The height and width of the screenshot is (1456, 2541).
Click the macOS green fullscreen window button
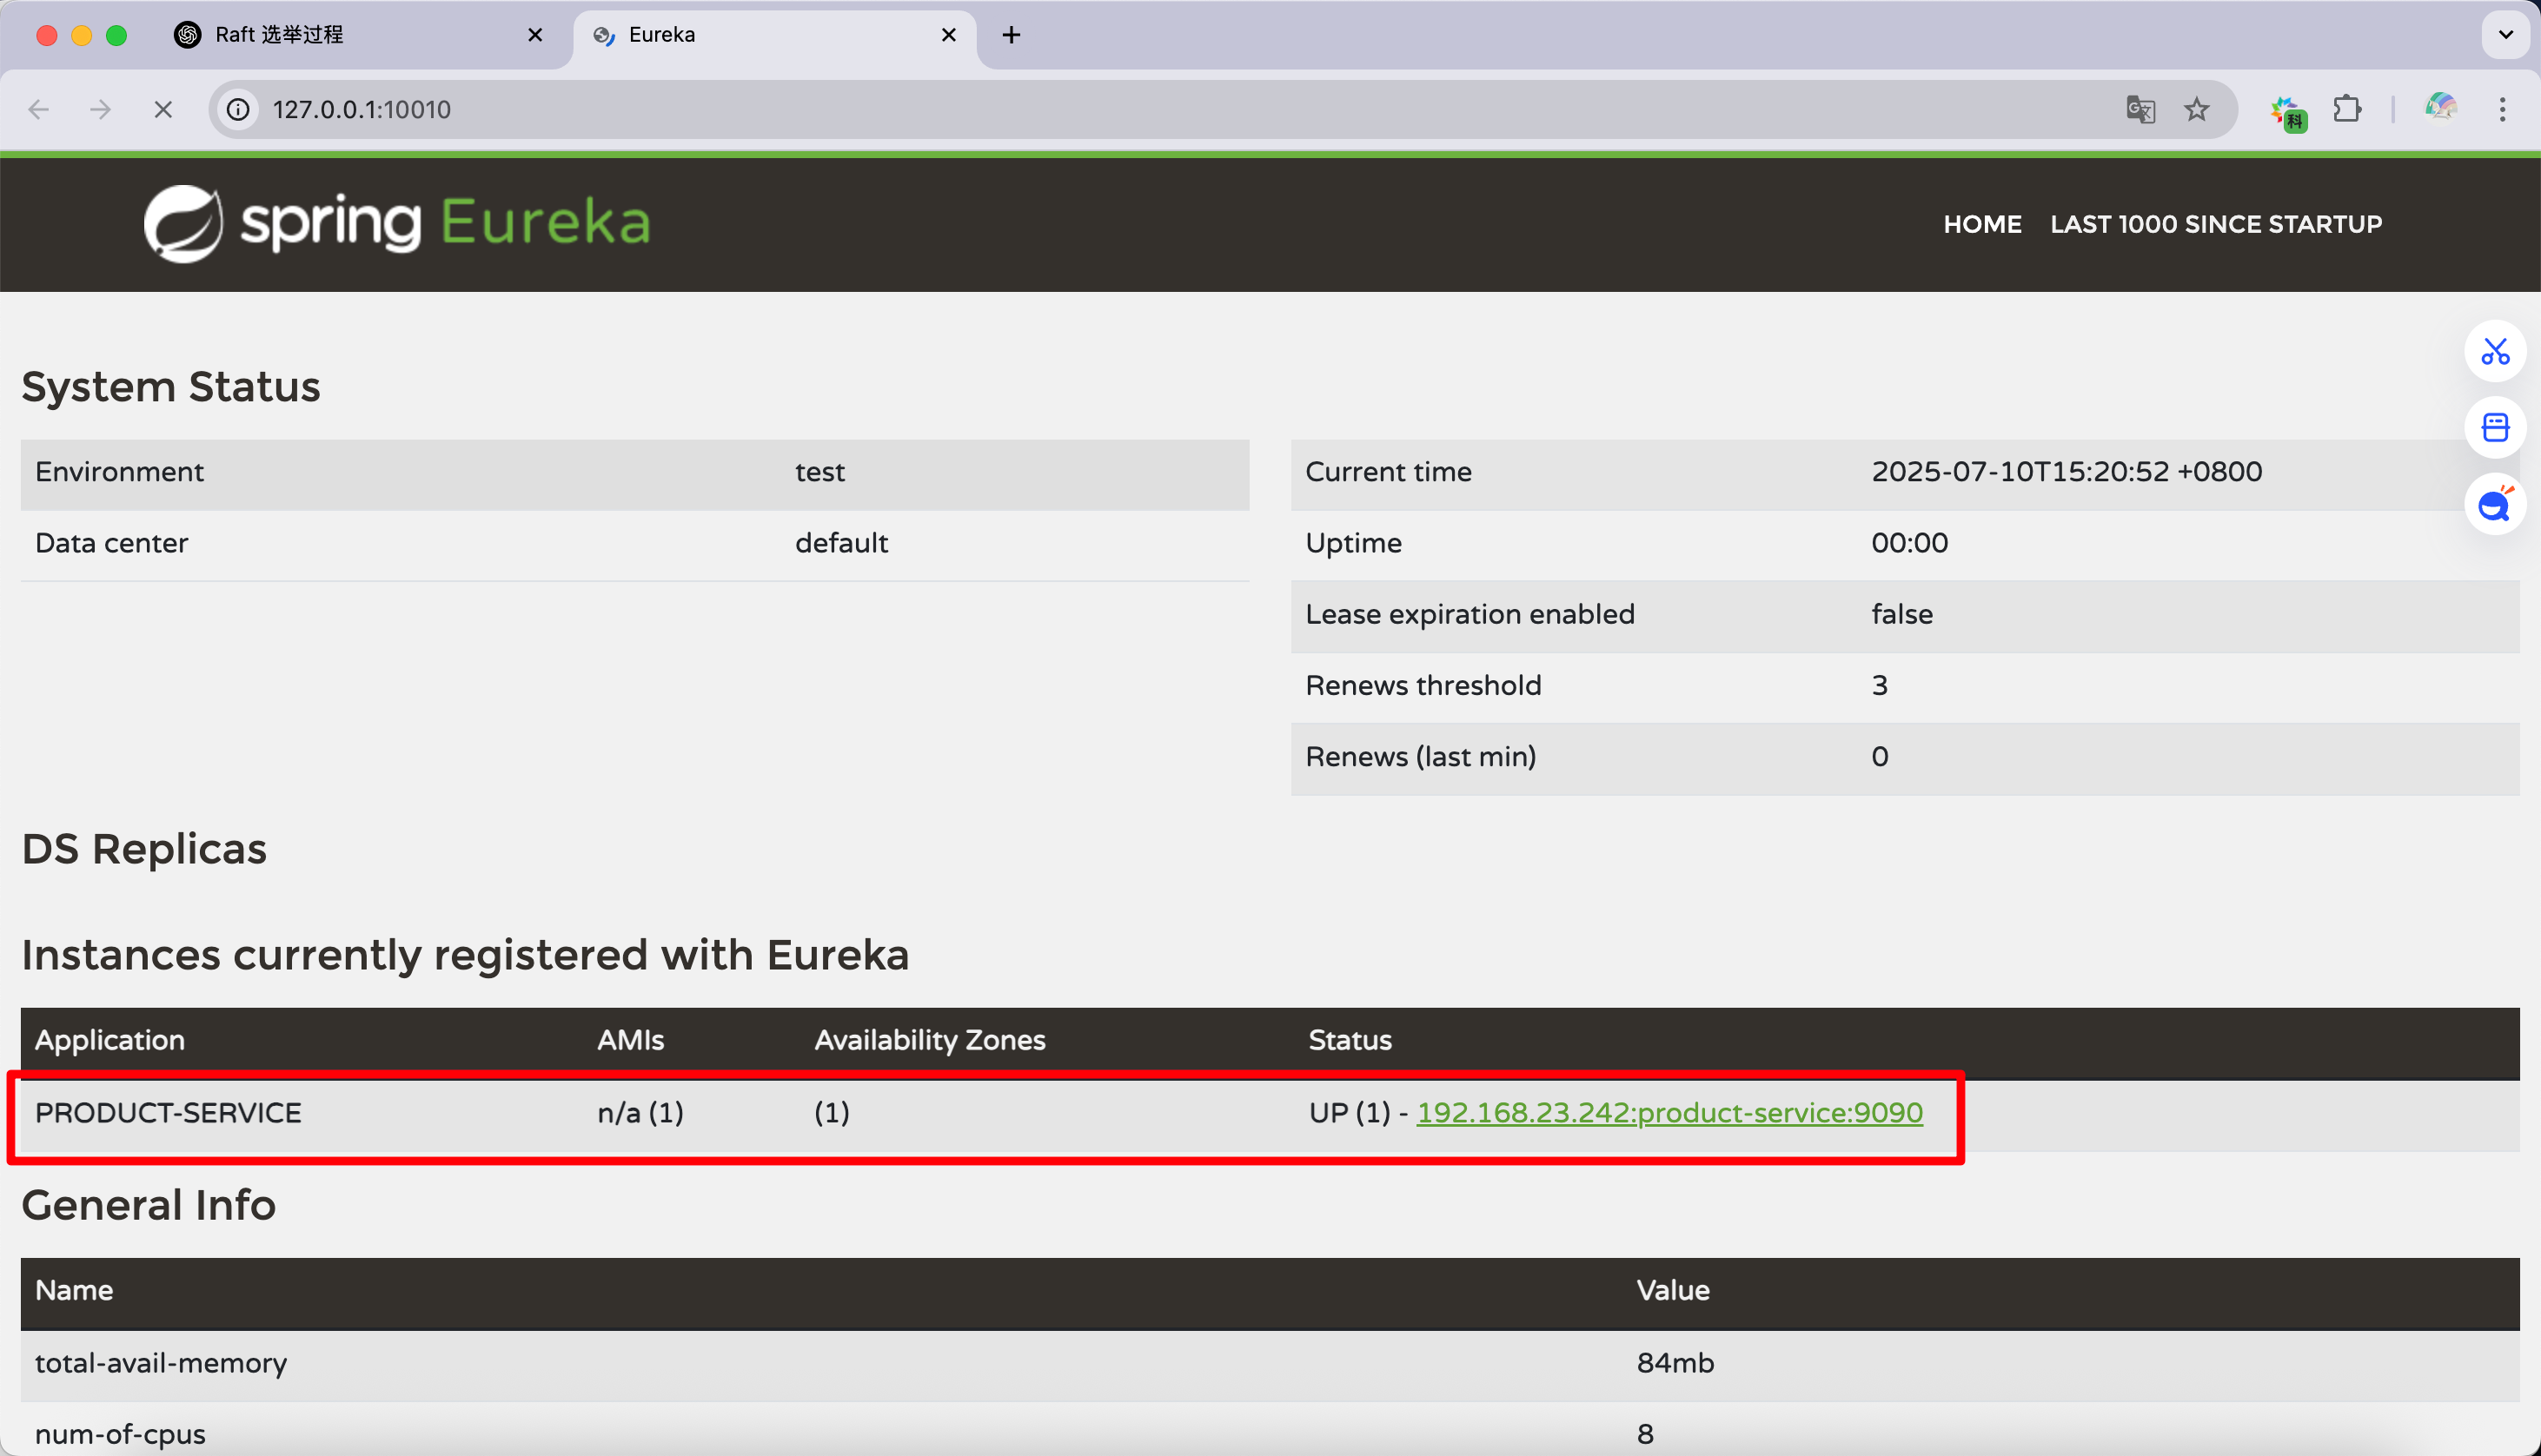(116, 35)
